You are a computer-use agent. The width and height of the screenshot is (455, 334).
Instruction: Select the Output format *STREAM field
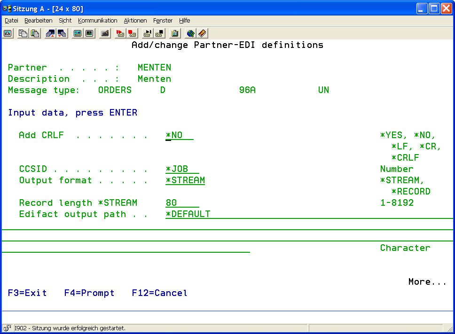coord(185,180)
